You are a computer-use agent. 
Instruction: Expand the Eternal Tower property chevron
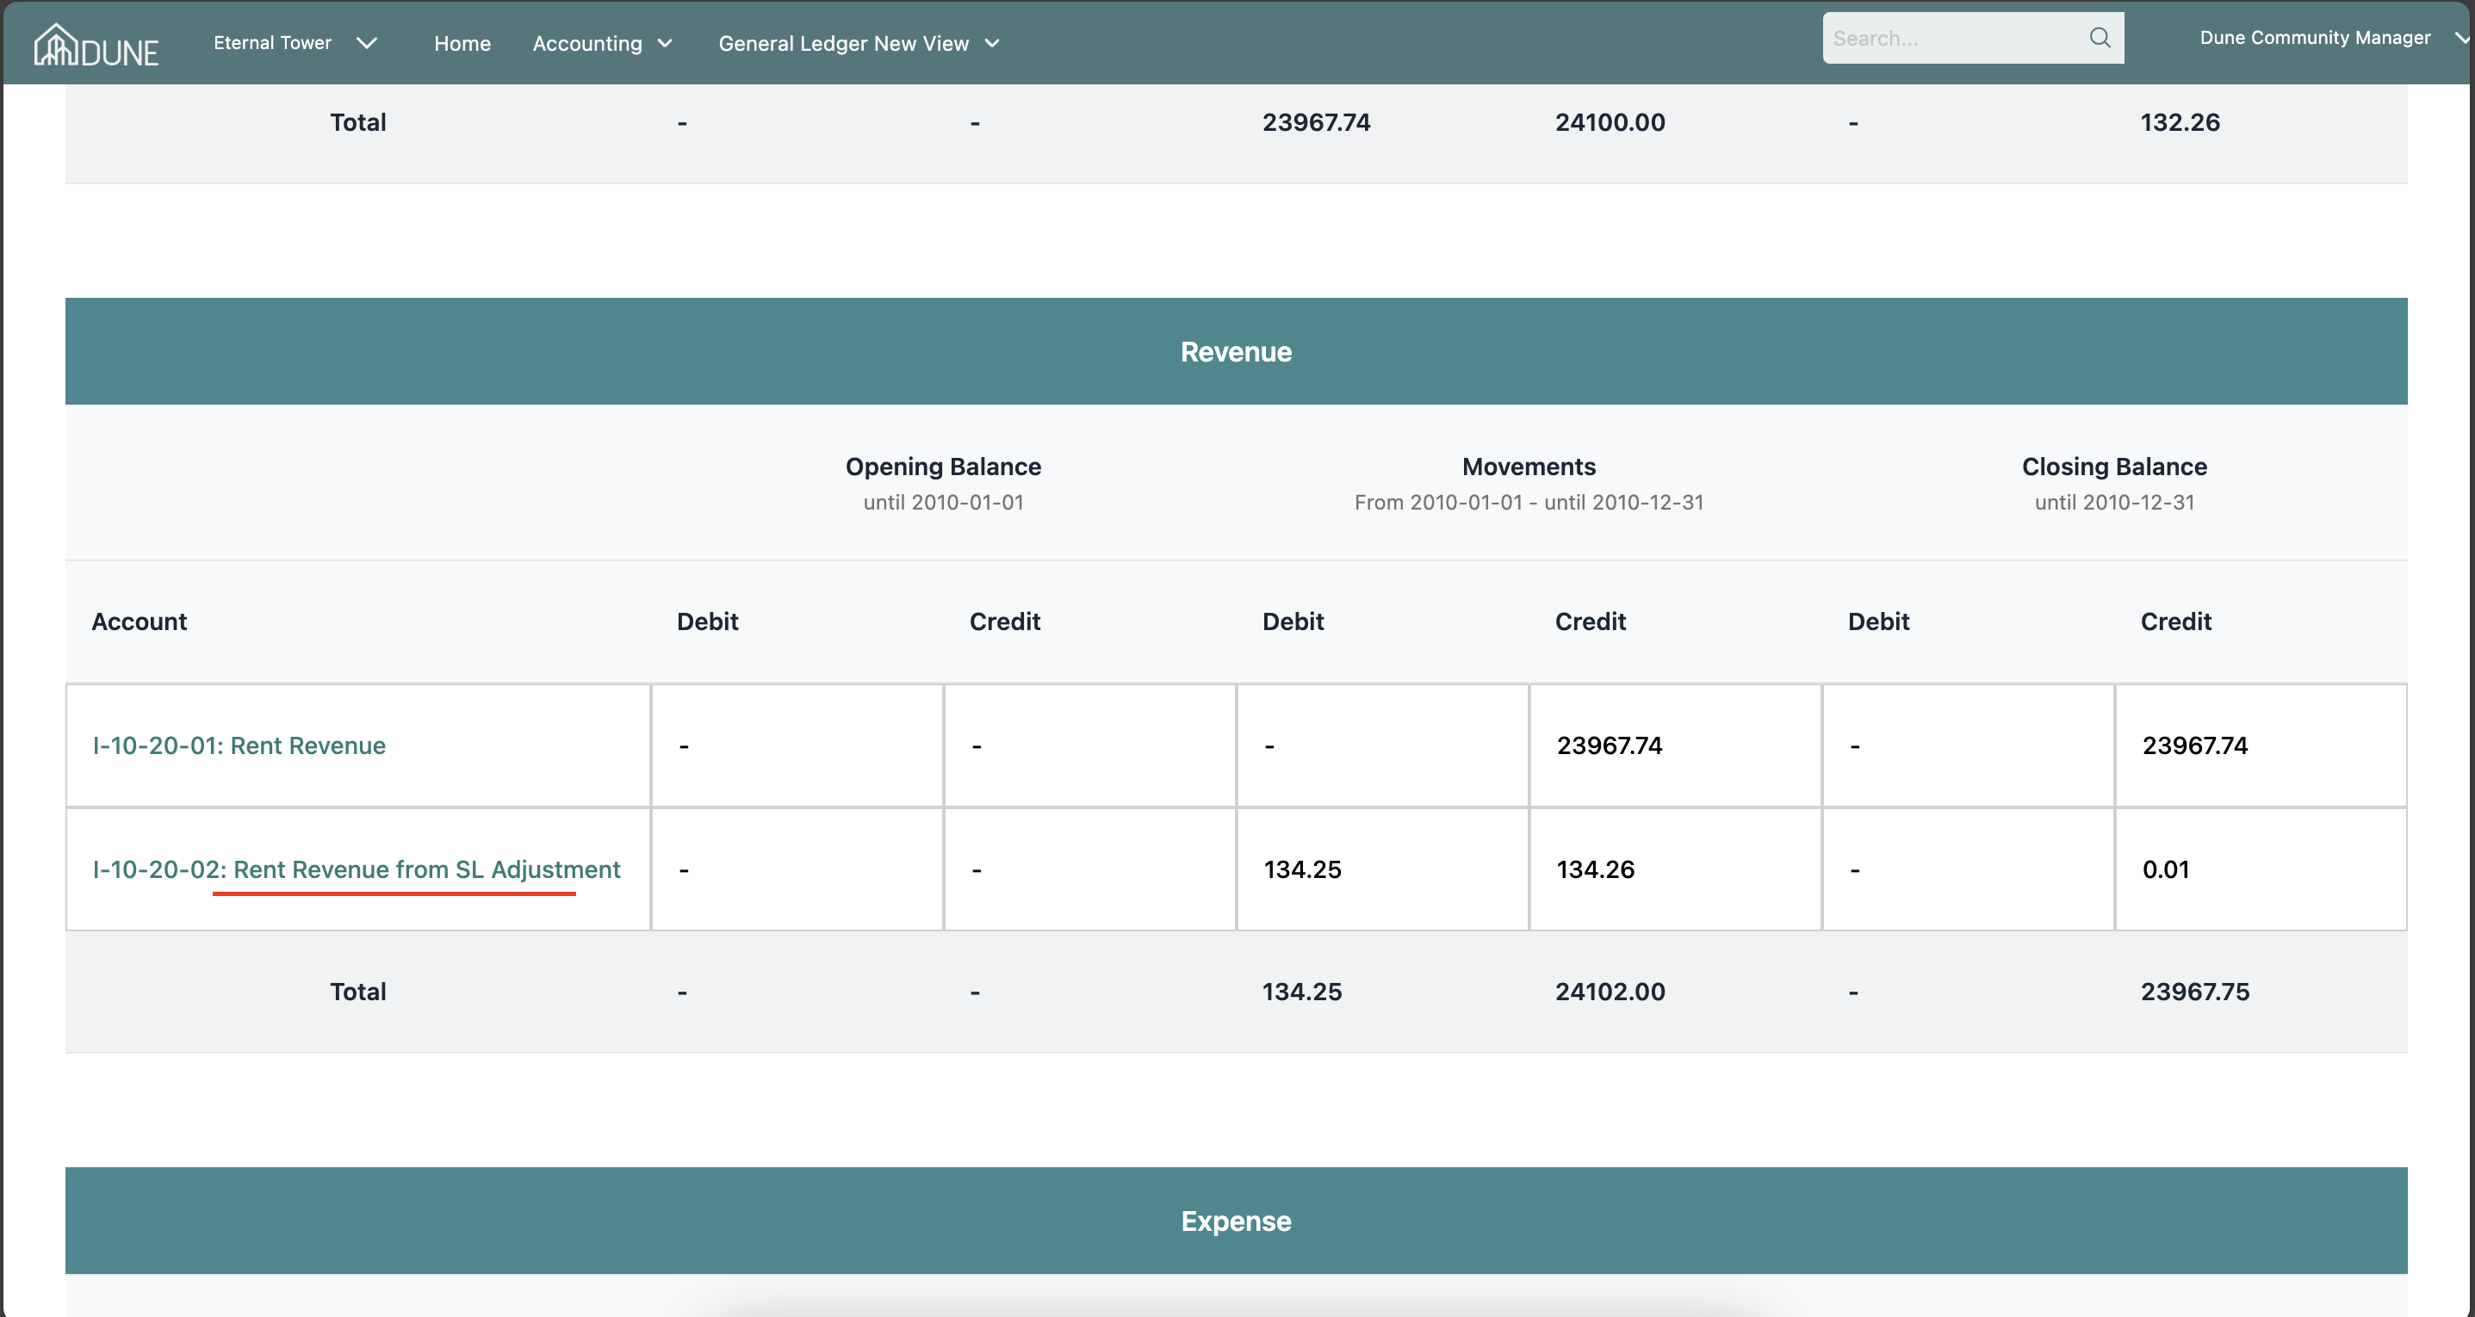366,43
